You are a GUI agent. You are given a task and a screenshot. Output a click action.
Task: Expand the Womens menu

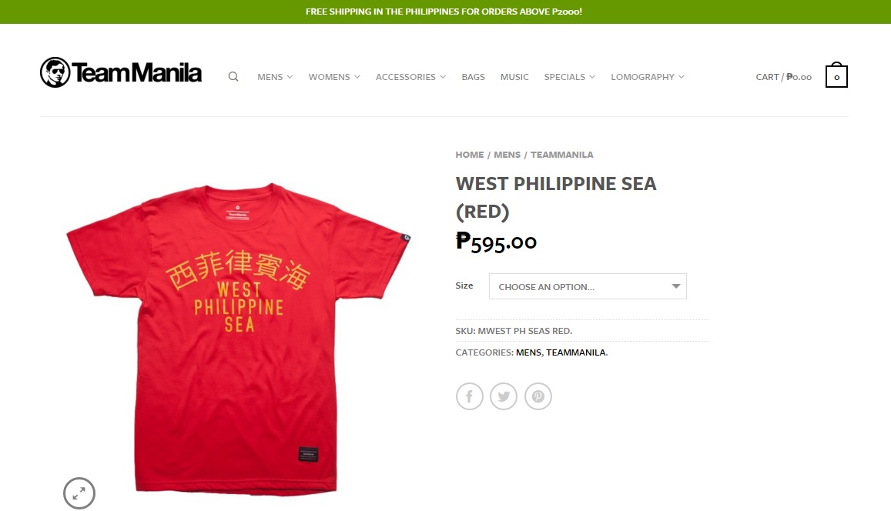(334, 77)
